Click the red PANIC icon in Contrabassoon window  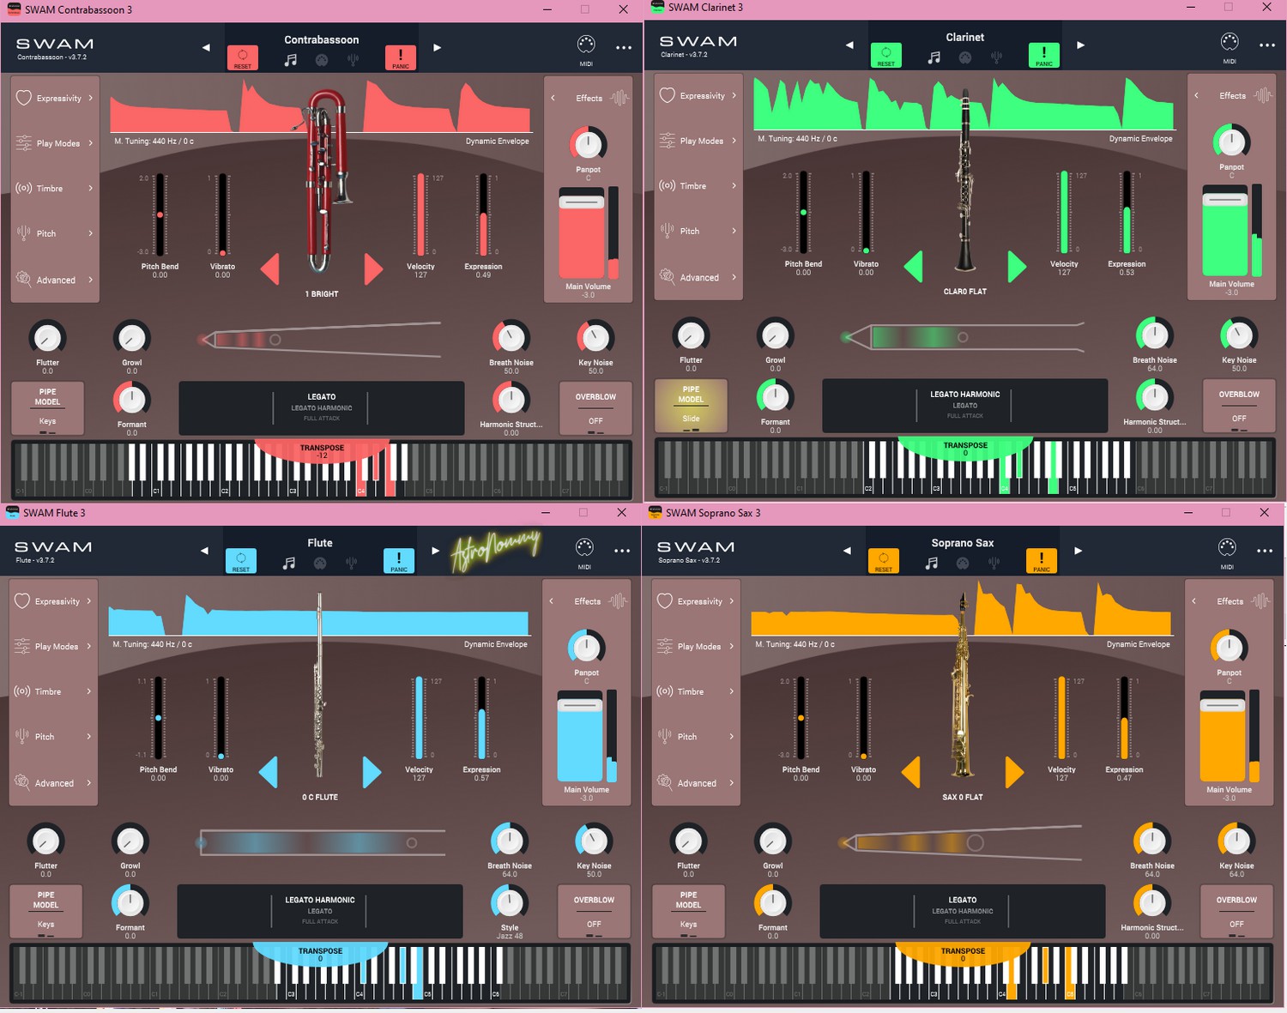pyautogui.click(x=401, y=57)
